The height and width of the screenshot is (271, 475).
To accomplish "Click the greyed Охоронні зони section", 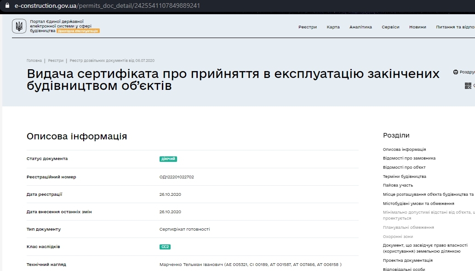I will point(398,236).
